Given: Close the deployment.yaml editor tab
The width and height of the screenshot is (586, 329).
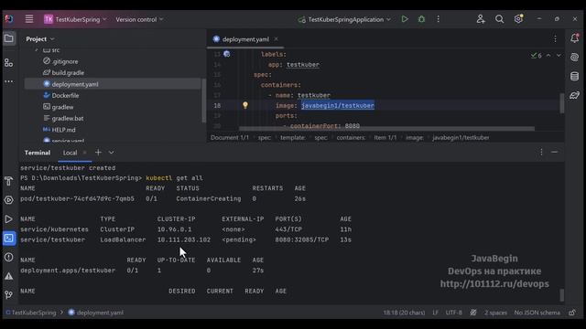Looking at the screenshot, I should point(277,38).
